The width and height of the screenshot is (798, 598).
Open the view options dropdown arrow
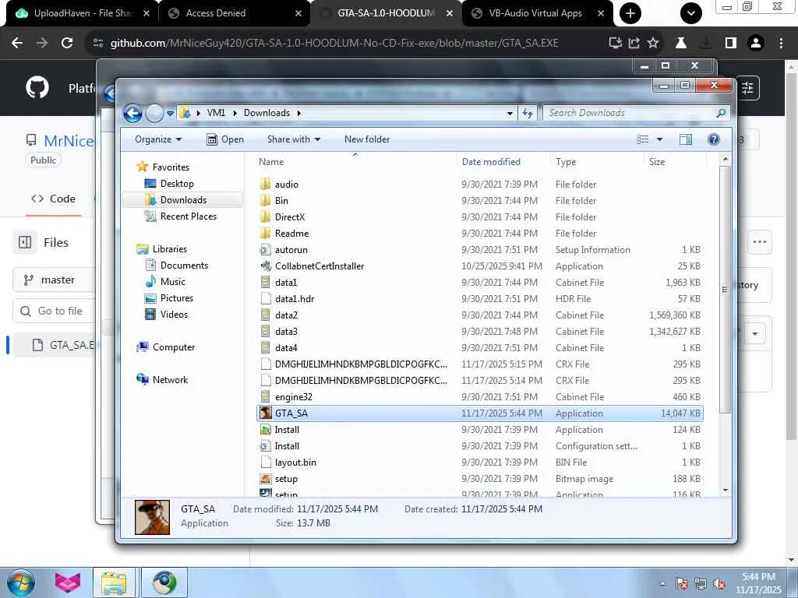pos(659,139)
